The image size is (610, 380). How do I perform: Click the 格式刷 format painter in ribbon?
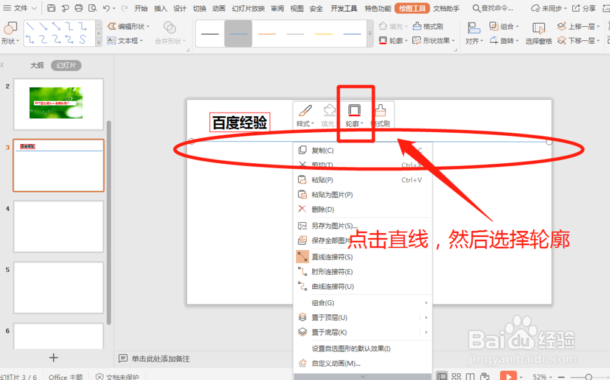(x=428, y=26)
